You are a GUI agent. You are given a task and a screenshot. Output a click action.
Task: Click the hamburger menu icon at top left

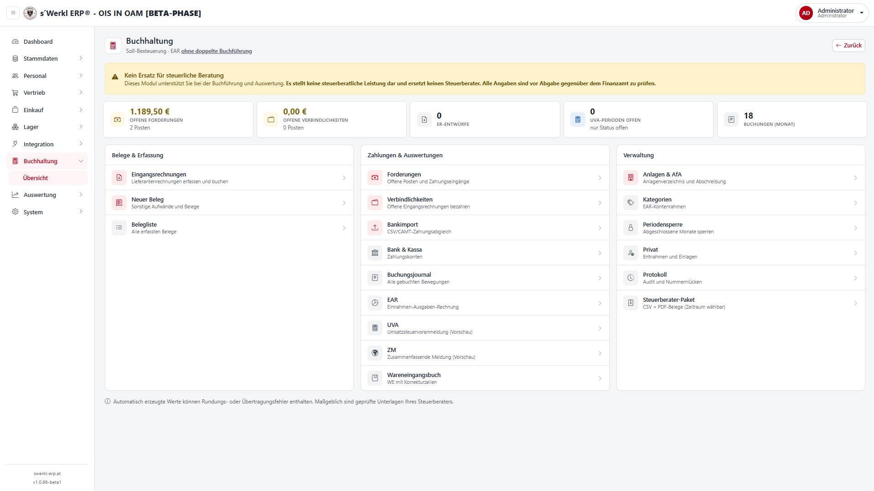[x=13, y=13]
